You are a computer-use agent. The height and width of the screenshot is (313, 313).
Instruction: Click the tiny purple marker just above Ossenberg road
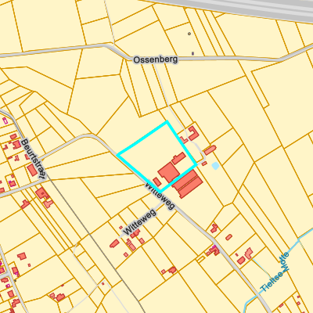tap(192, 53)
